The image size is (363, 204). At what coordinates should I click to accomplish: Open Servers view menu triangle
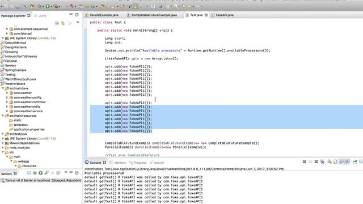[66, 172]
